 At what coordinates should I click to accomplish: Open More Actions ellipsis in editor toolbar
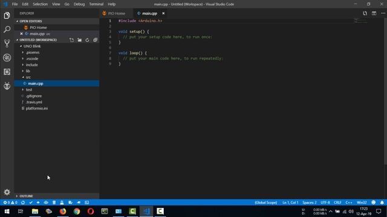point(383,13)
